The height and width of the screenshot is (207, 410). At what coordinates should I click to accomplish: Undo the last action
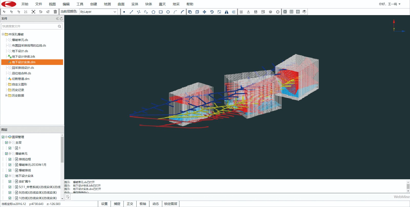[40, 12]
